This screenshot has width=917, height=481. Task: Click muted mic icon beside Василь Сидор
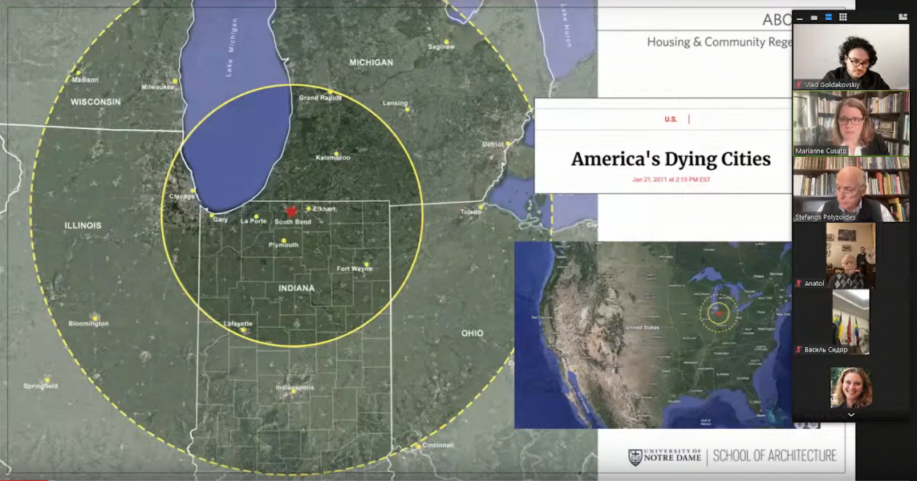click(x=799, y=350)
